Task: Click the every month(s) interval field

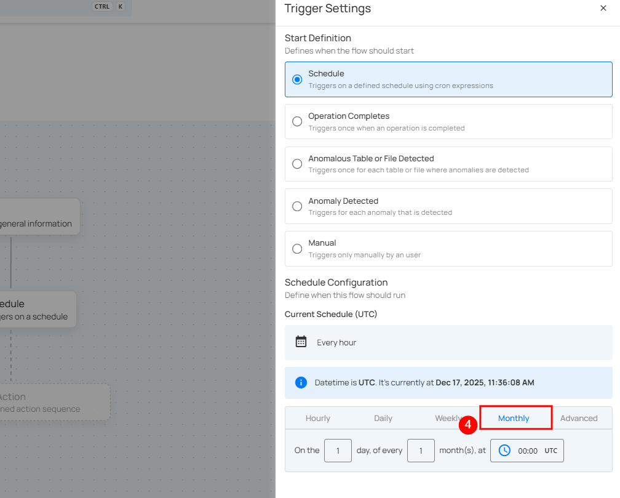Action: (x=421, y=451)
